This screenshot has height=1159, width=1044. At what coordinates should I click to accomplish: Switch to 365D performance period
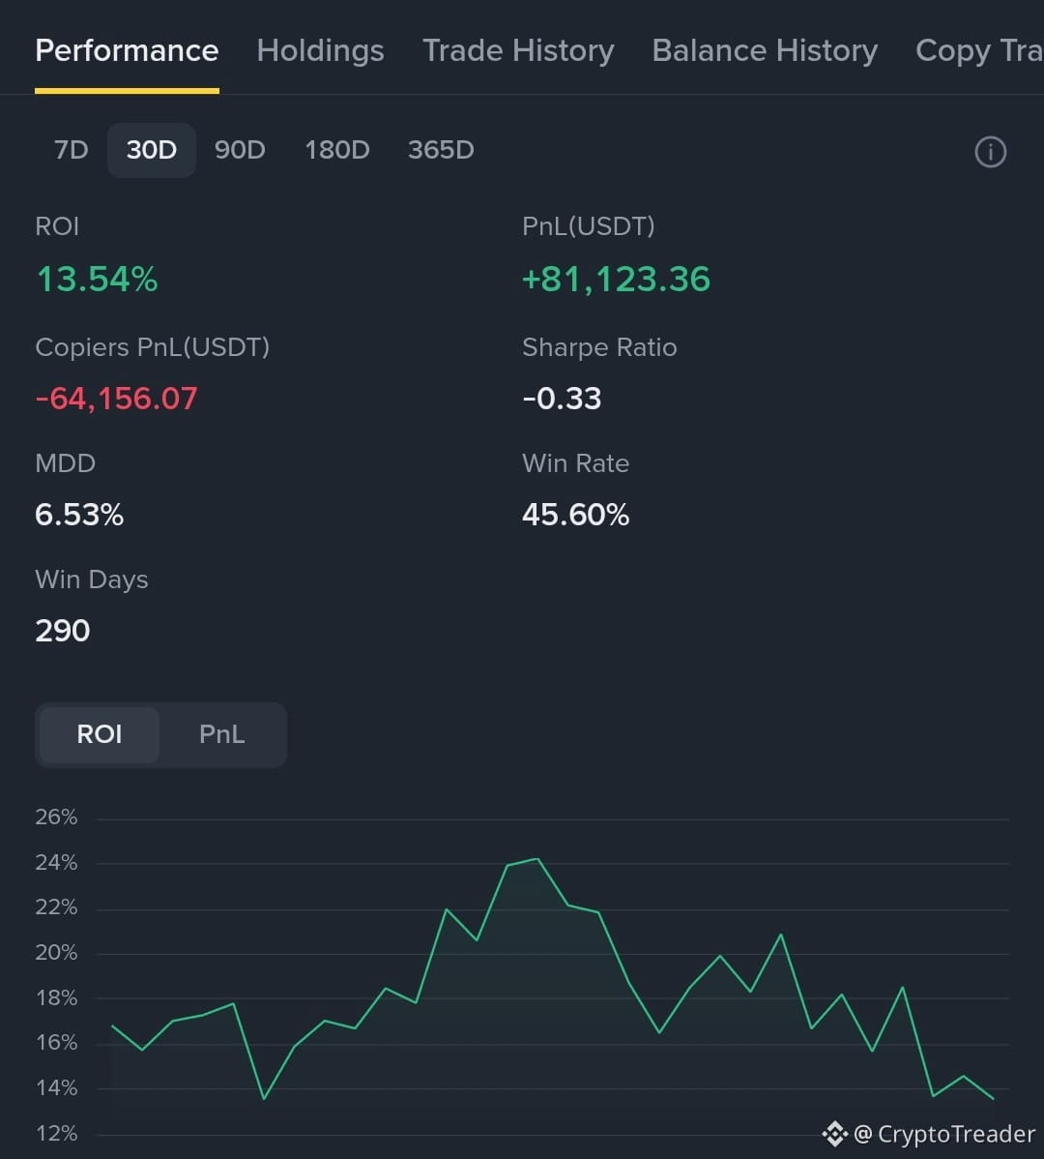coord(442,150)
